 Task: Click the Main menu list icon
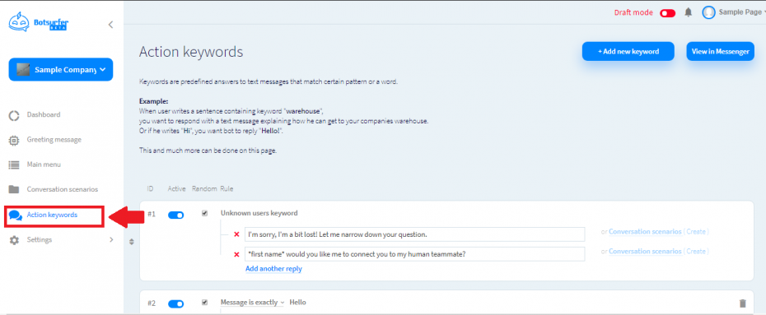tap(14, 164)
